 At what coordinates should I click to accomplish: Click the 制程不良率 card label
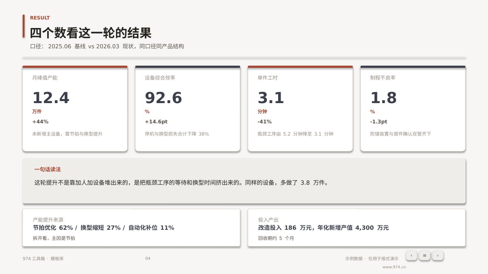click(383, 78)
